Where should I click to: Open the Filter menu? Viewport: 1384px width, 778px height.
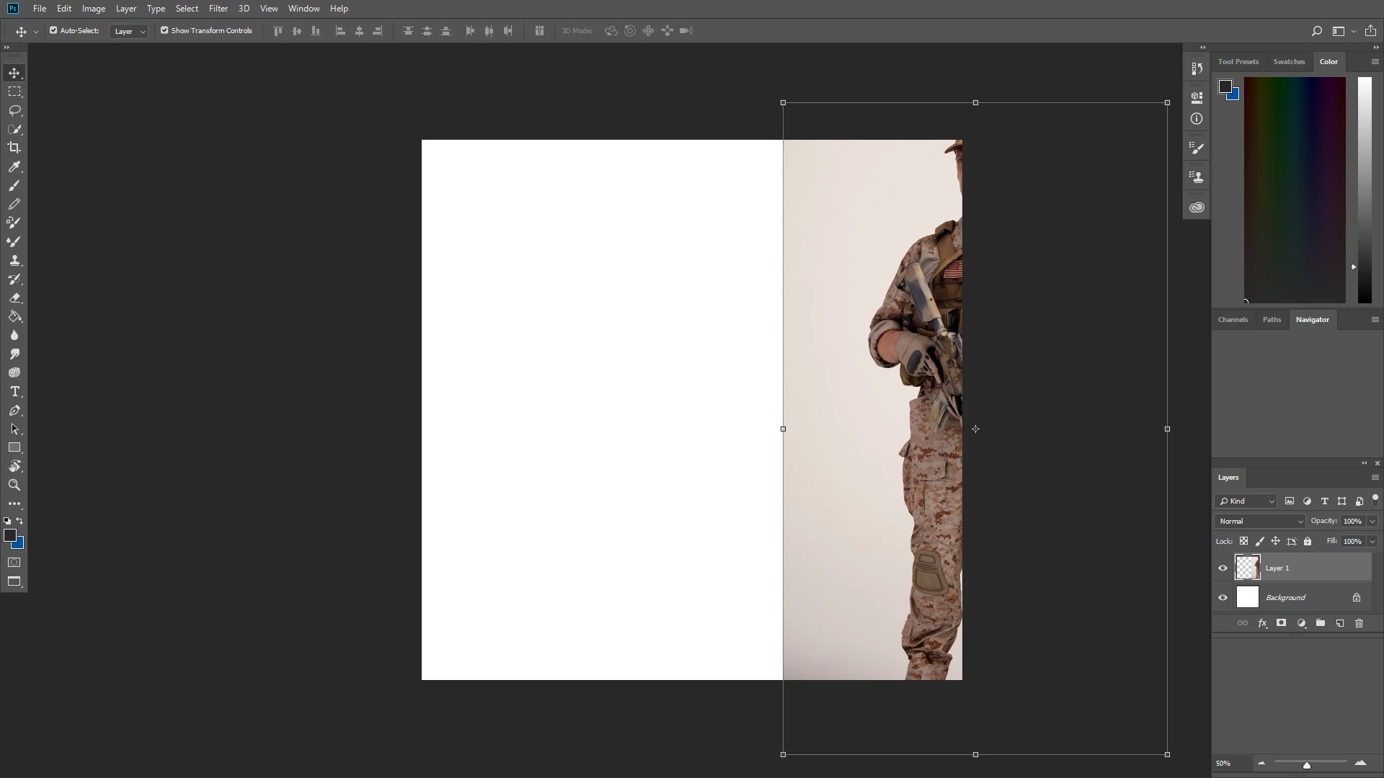pos(218,9)
